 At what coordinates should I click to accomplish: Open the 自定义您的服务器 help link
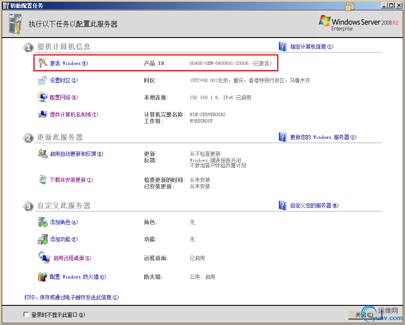point(314,205)
